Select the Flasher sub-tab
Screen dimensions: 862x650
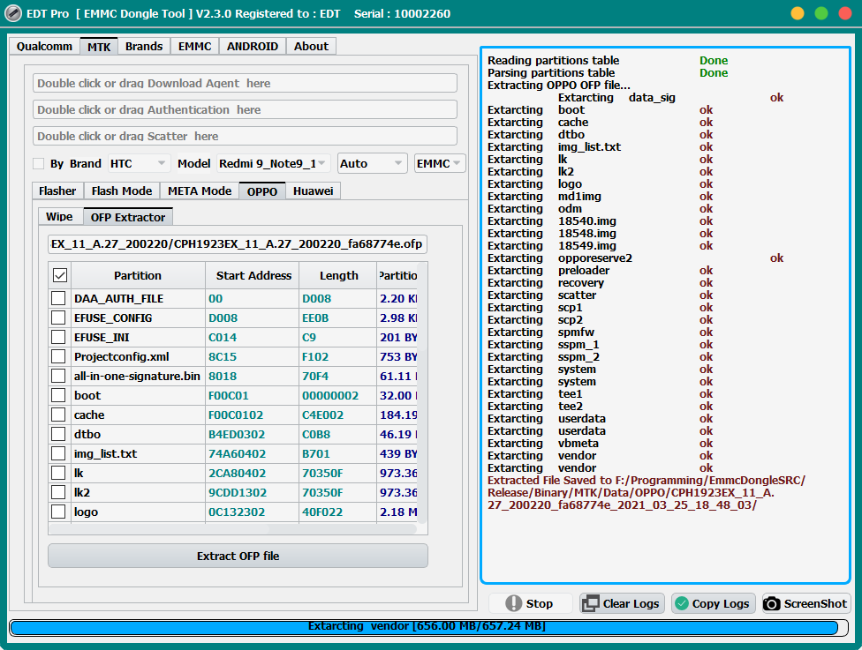[57, 191]
